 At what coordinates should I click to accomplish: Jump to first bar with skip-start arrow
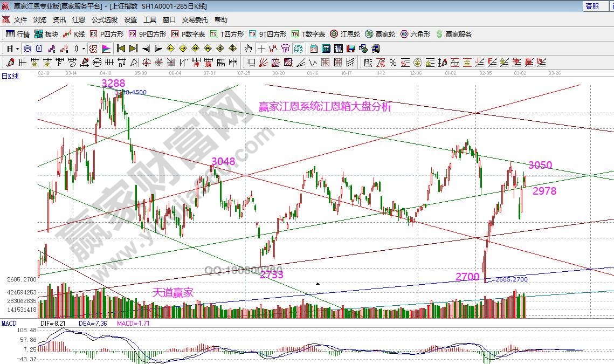pyautogui.click(x=121, y=49)
